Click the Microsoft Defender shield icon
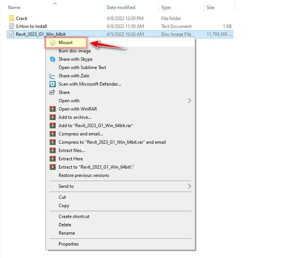 click(53, 84)
